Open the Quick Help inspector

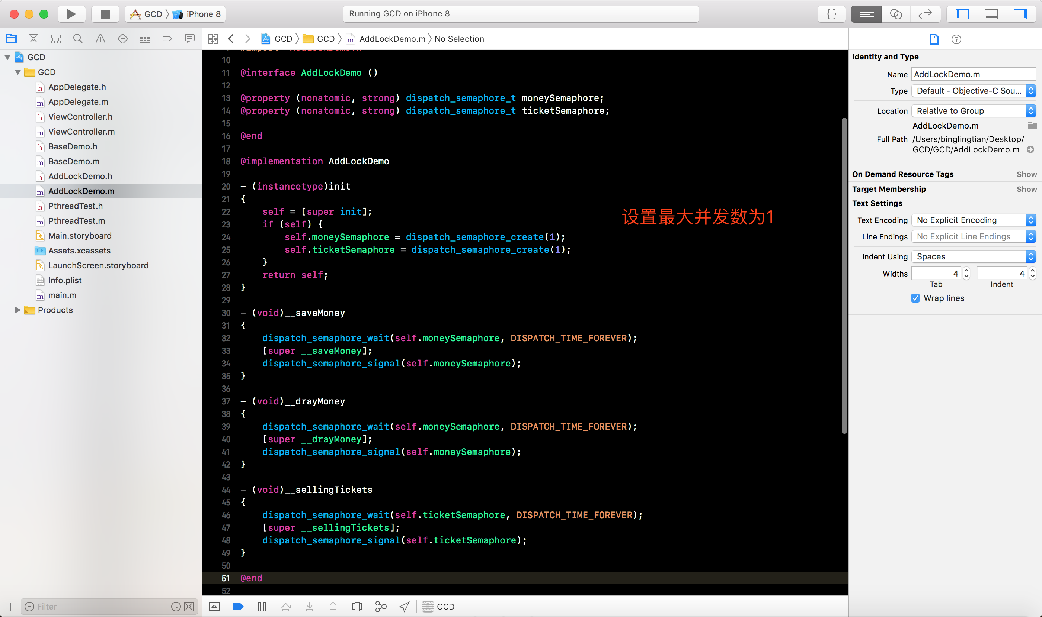[956, 39]
